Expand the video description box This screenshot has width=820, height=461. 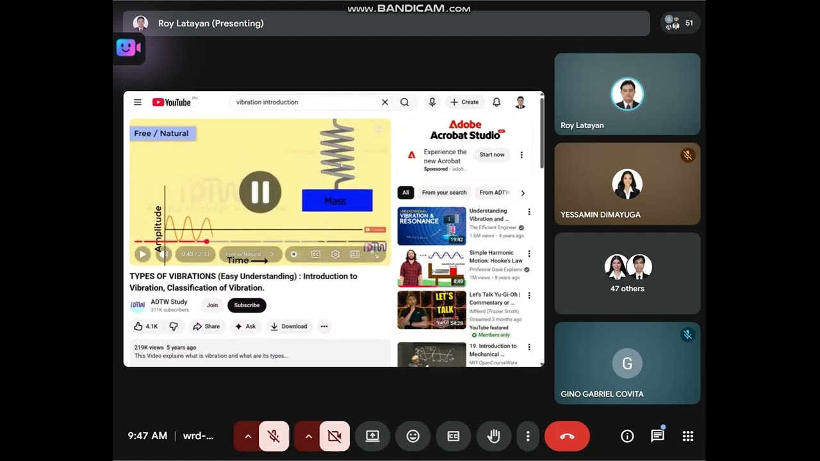[x=260, y=353]
